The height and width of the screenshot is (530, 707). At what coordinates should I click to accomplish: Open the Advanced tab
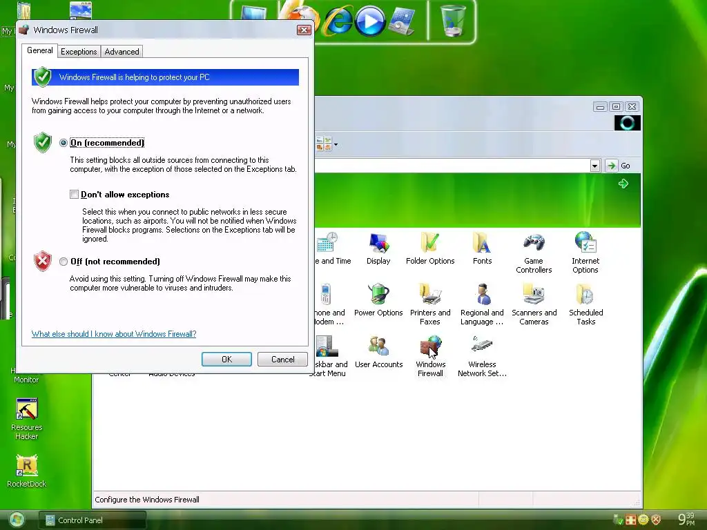122,51
